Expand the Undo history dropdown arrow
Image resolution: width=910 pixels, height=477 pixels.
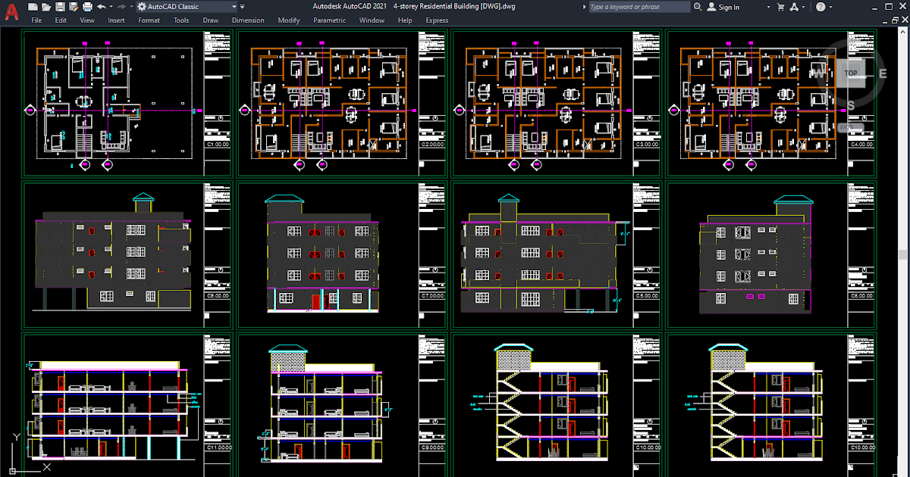coord(111,6)
